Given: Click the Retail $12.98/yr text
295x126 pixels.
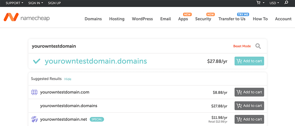Looking at the screenshot, I should tap(218, 122).
